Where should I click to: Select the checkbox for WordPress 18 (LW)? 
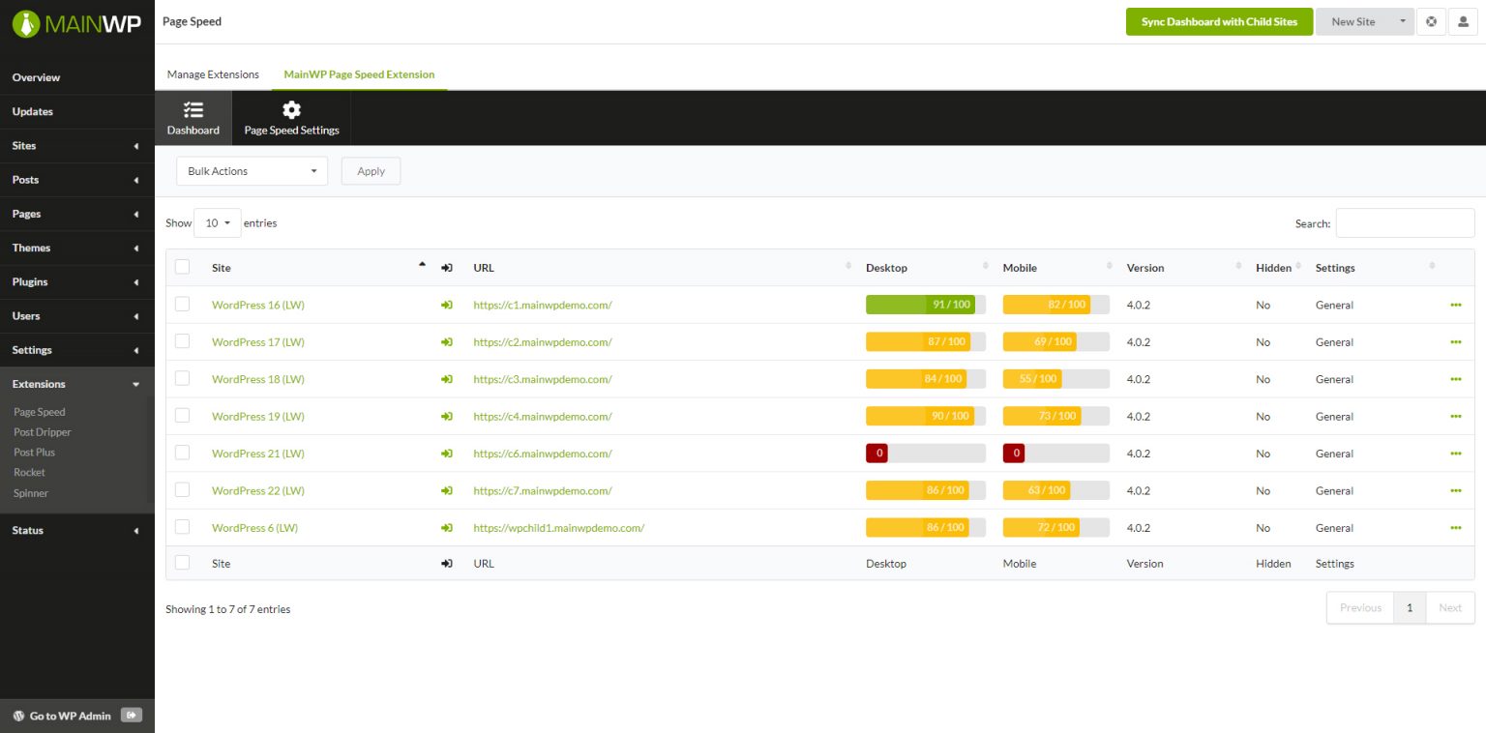coord(182,378)
